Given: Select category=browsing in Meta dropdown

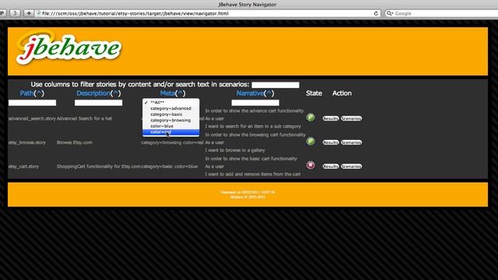Looking at the screenshot, I should click(171, 121).
